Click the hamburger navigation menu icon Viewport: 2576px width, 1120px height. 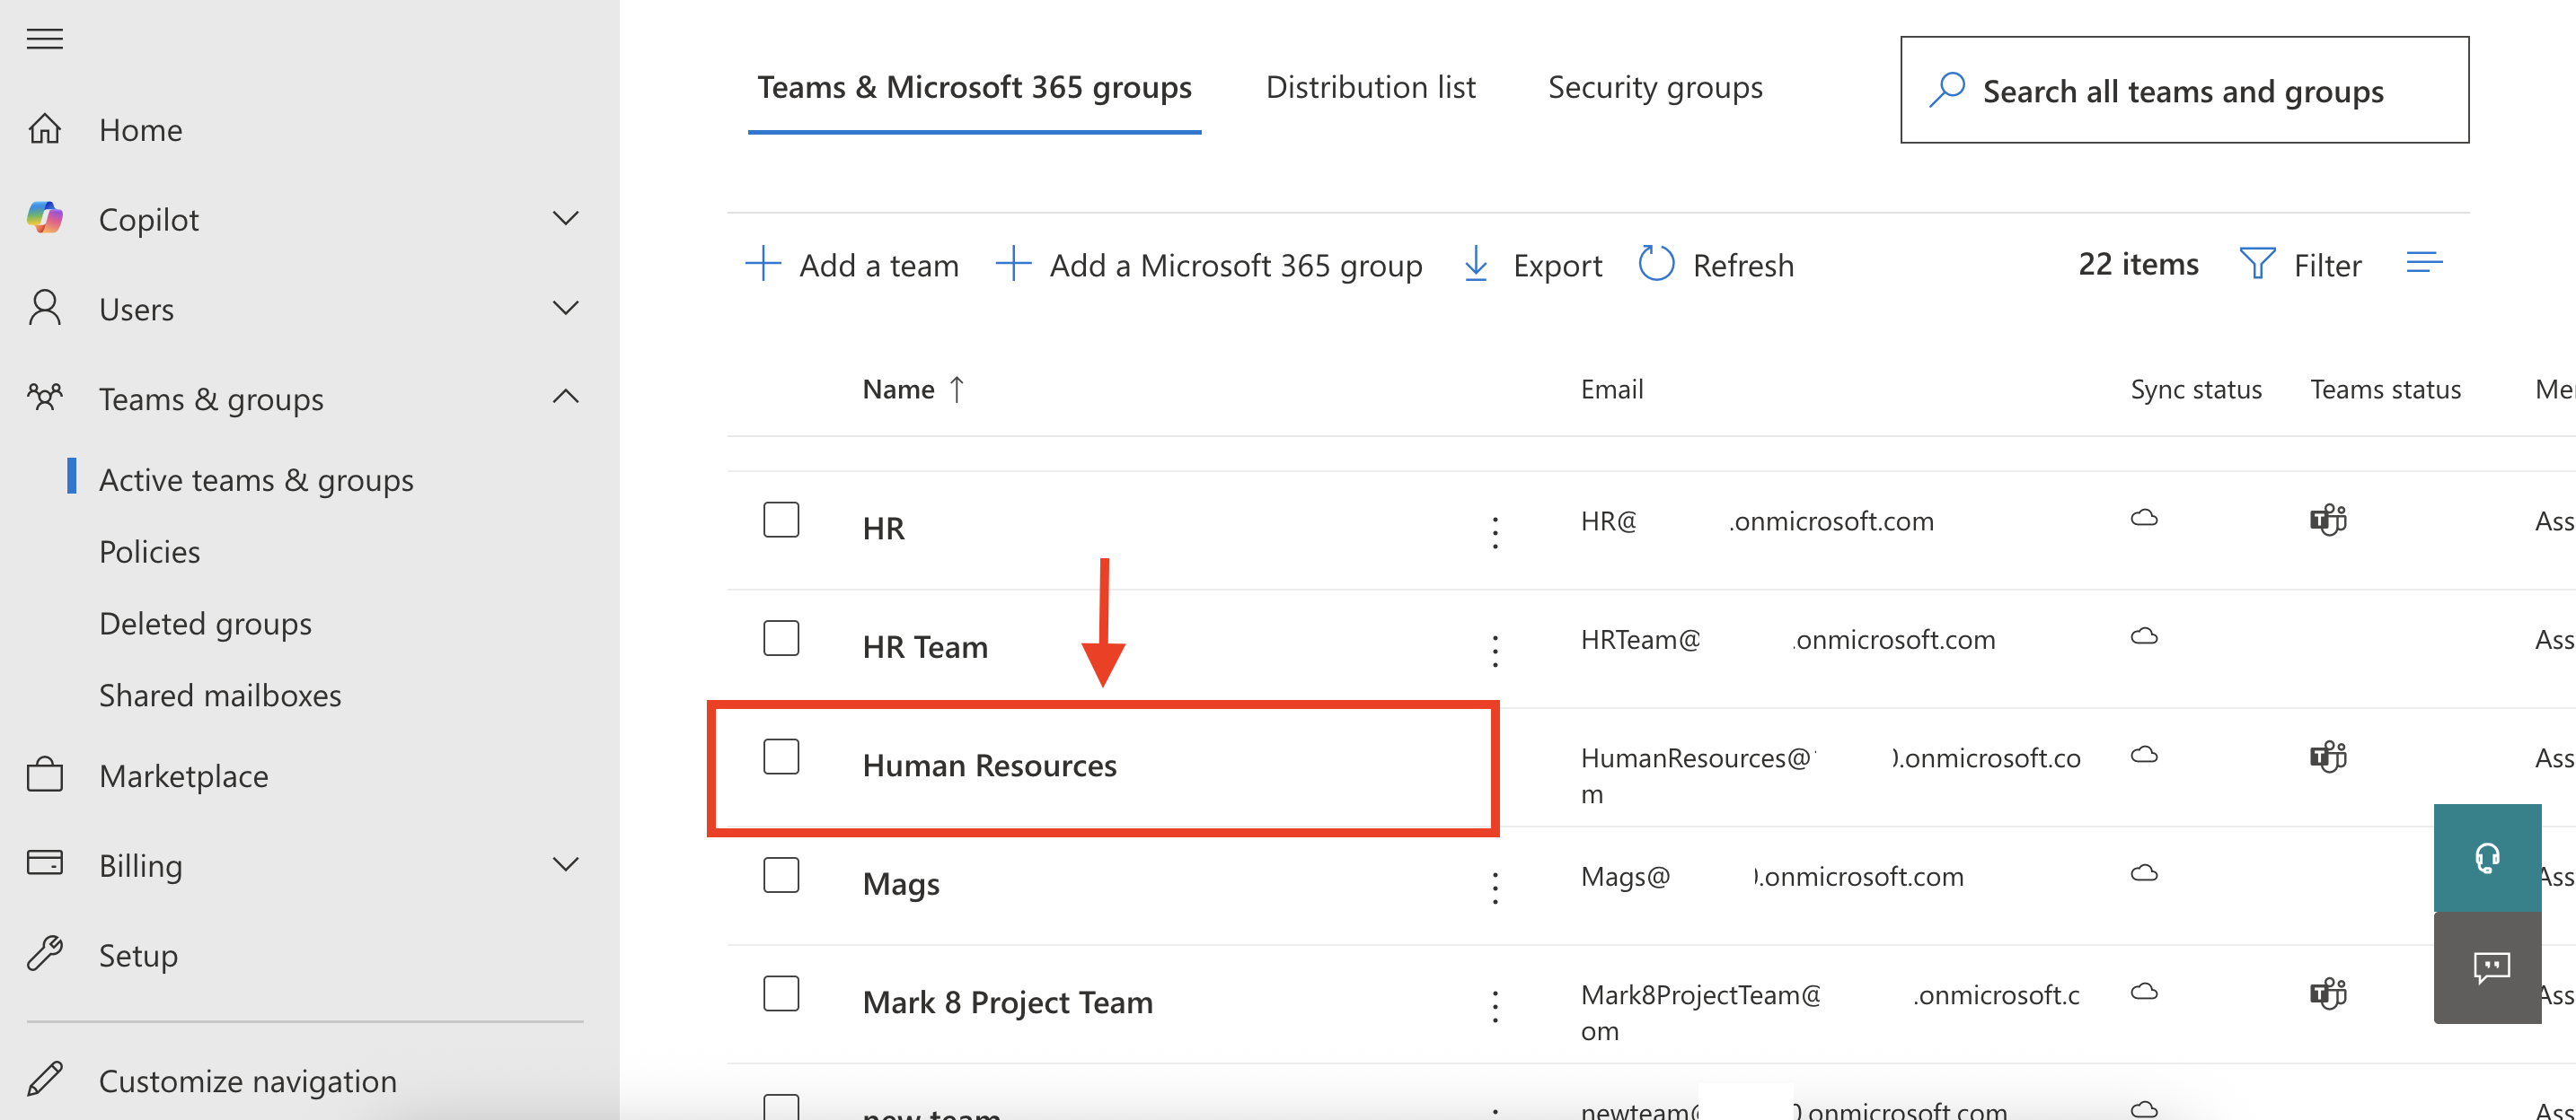pos(44,38)
